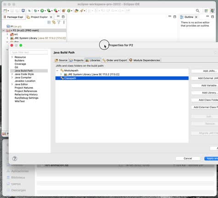Expand JRE System Library in Project Explorer
The width and height of the screenshot is (218, 198).
(7, 38)
